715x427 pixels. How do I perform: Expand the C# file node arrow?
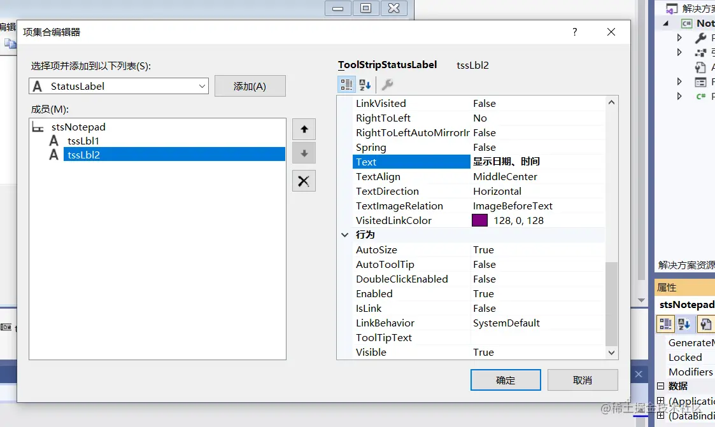[679, 96]
